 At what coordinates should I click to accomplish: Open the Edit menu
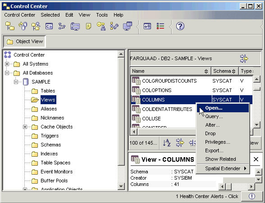tap(69, 15)
